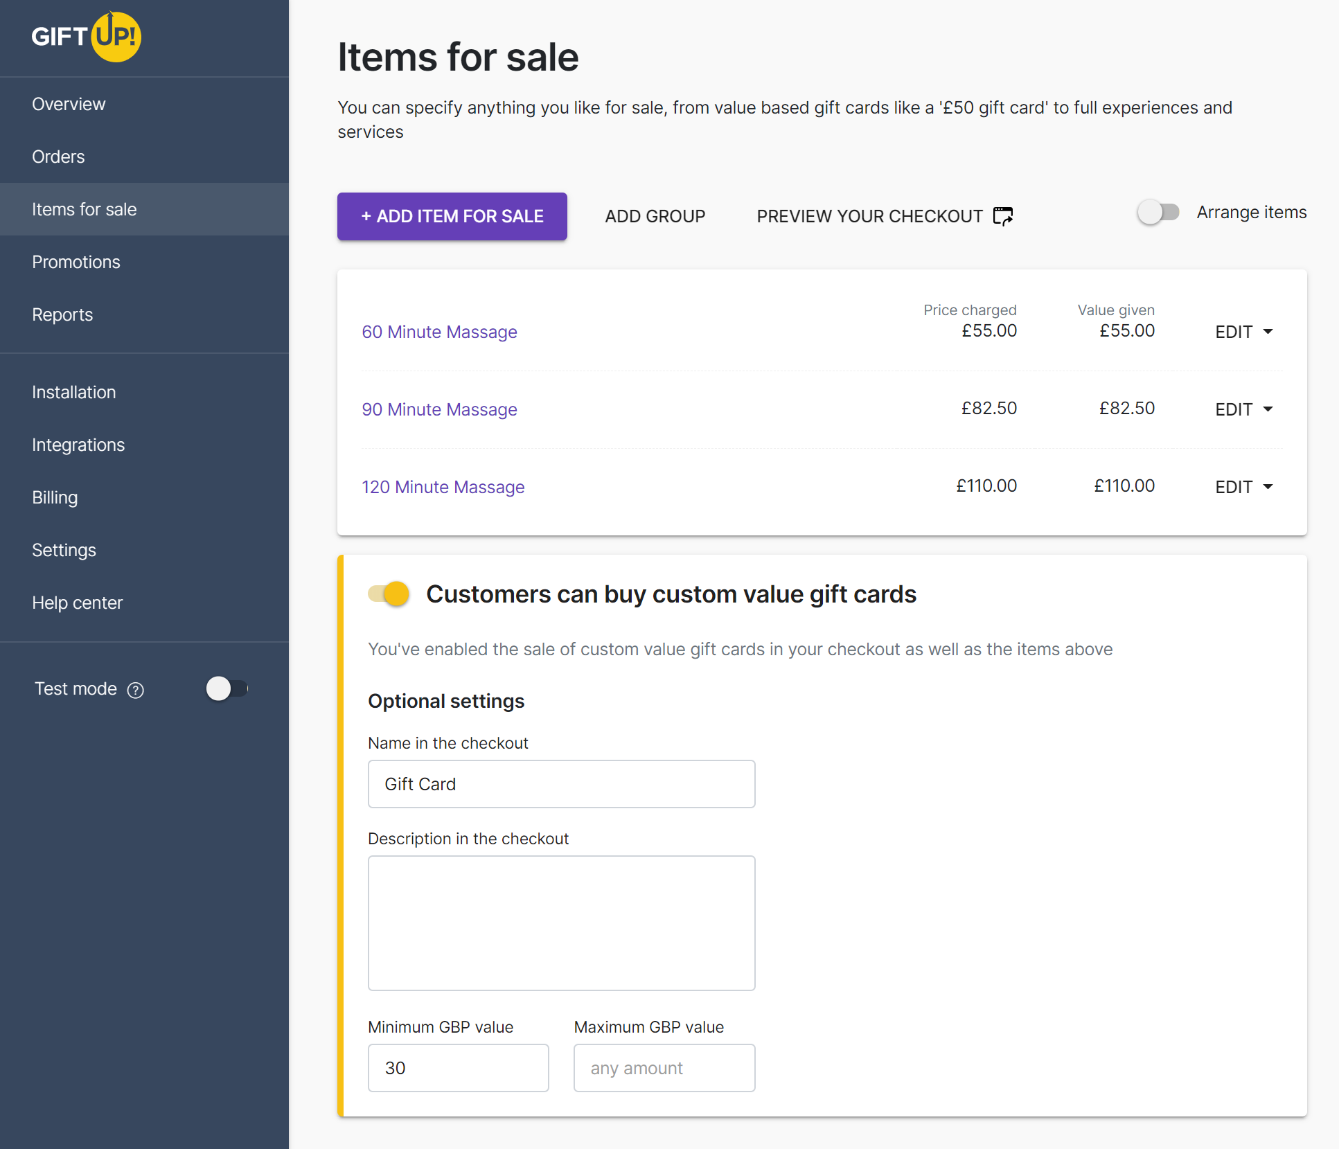Click the Minimum GBP value field
The height and width of the screenshot is (1149, 1339).
(x=459, y=1068)
